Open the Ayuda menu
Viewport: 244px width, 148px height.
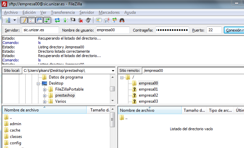coord(130,12)
